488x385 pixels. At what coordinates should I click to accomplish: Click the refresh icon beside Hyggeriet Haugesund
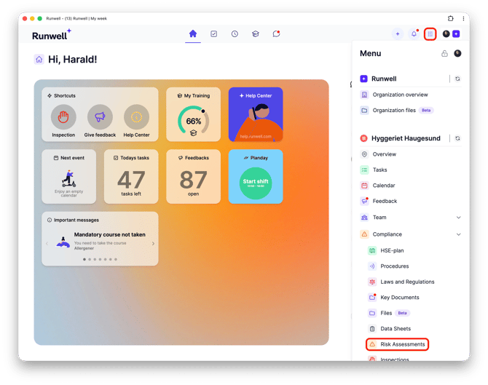point(457,138)
